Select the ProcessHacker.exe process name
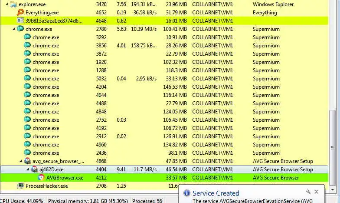 click(x=47, y=186)
